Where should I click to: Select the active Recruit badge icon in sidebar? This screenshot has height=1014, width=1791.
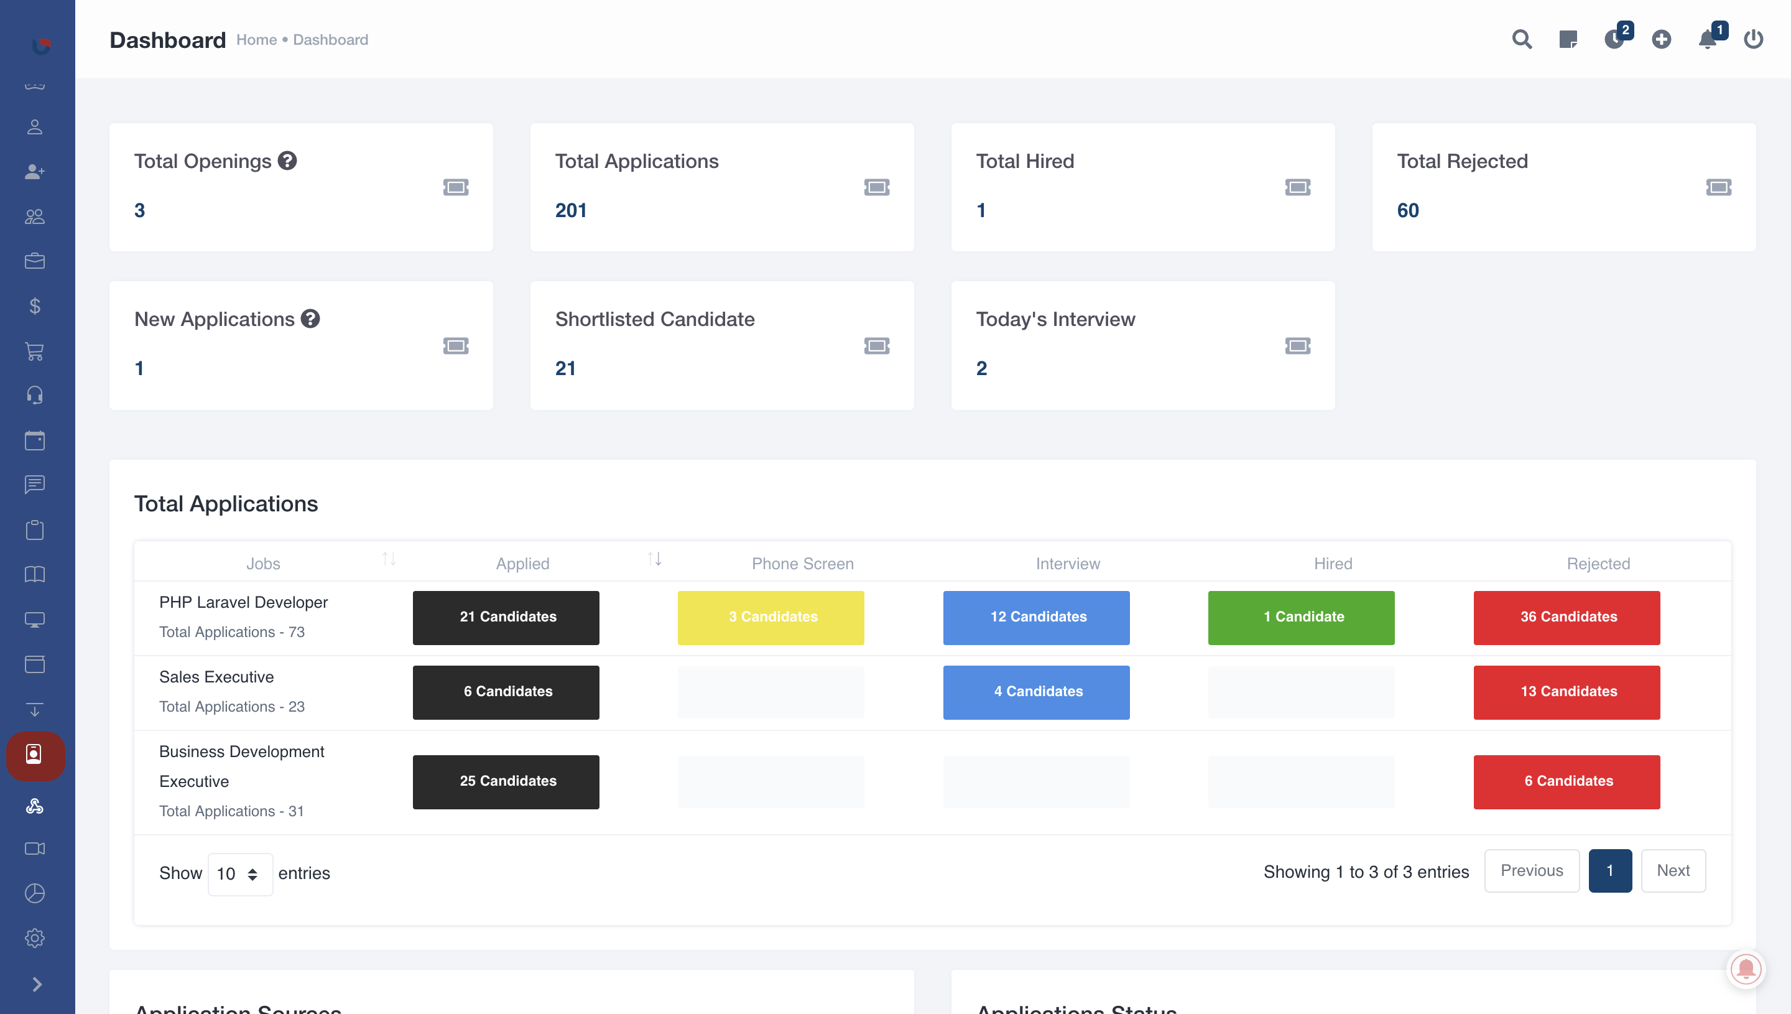tap(34, 756)
